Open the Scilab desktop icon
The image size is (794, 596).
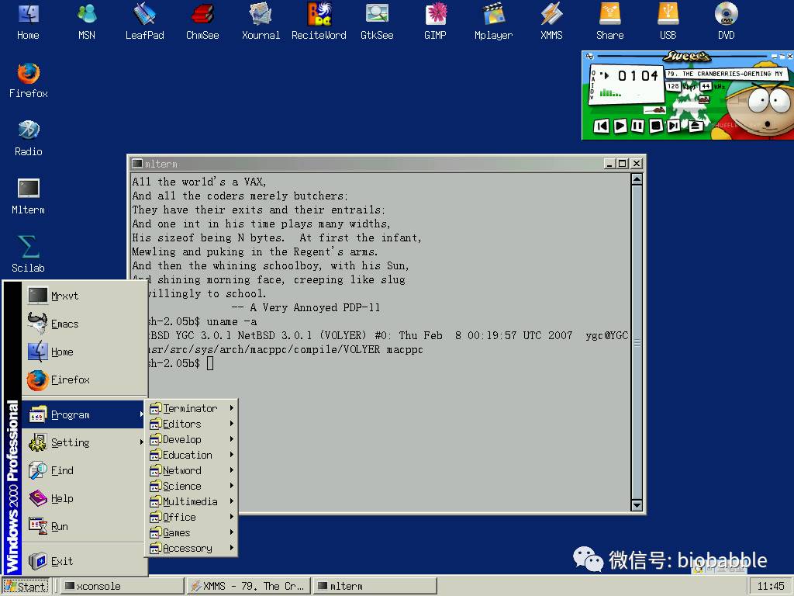(28, 247)
